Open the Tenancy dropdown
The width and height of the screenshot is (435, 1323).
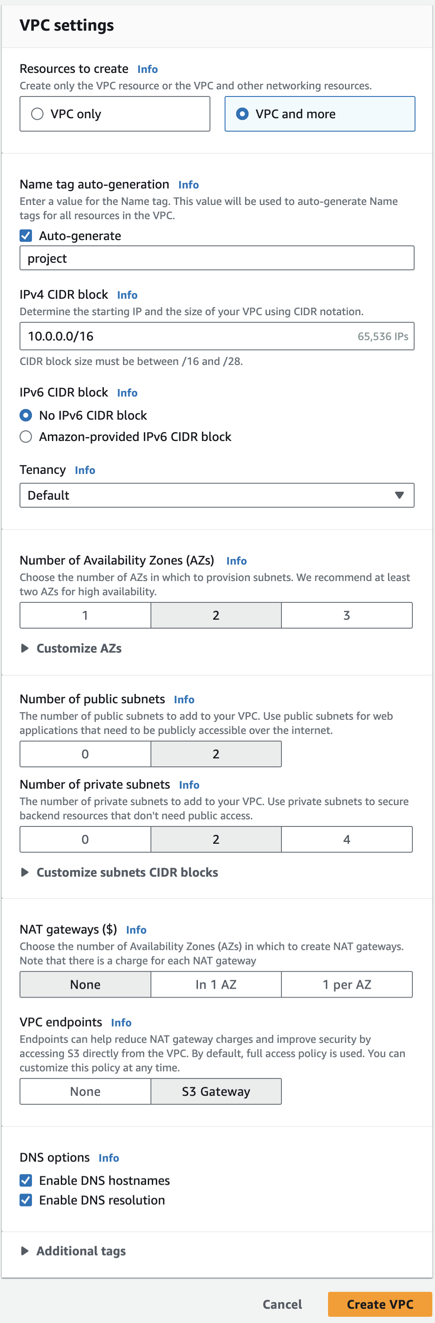[x=217, y=495]
